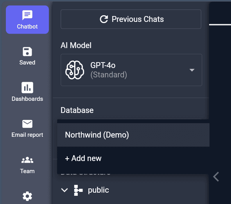Go to Dashboards bar chart icon
The width and height of the screenshot is (231, 204).
click(x=27, y=88)
